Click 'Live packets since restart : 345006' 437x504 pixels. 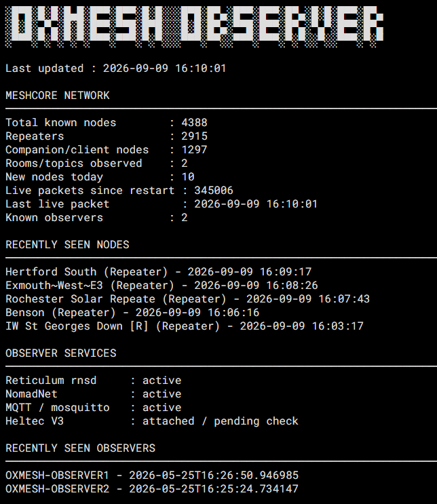[119, 191]
